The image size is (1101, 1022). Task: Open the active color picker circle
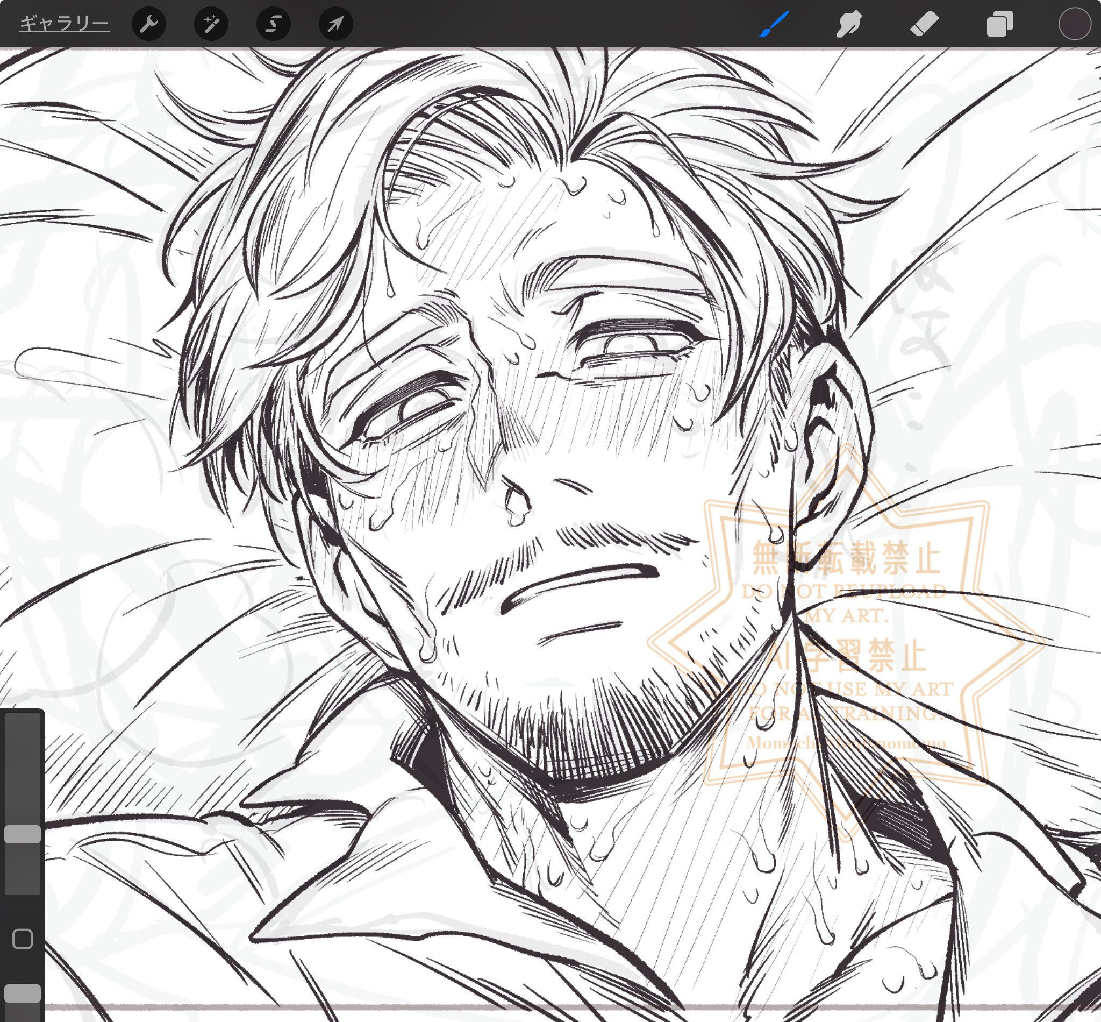pyautogui.click(x=1075, y=24)
